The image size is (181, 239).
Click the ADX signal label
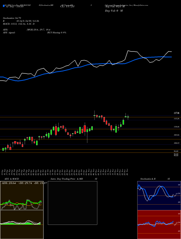click(x=9, y=33)
